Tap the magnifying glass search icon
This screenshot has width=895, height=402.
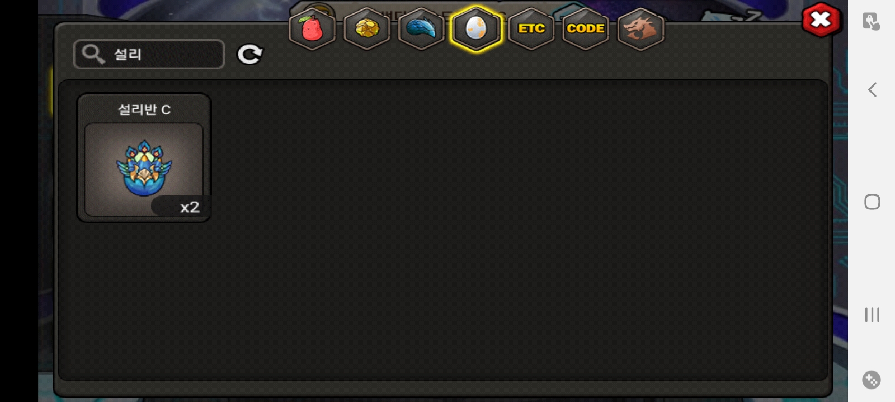tap(93, 54)
